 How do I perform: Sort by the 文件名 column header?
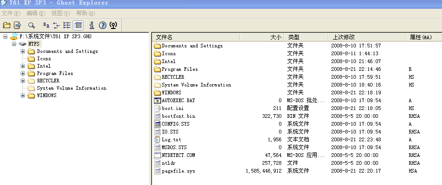click(196, 37)
